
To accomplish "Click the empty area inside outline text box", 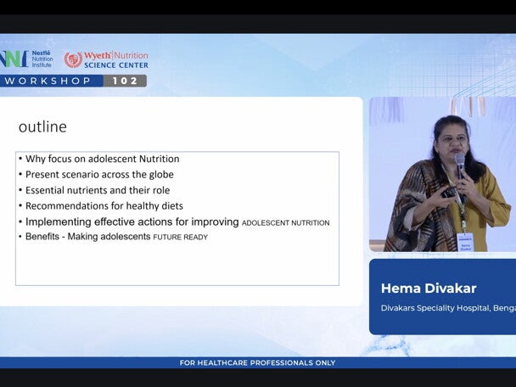I will pyautogui.click(x=177, y=265).
